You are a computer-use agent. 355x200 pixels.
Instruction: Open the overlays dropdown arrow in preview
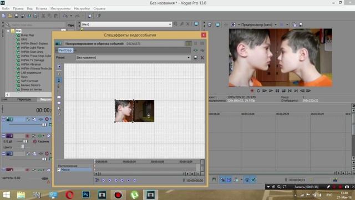coord(287,24)
